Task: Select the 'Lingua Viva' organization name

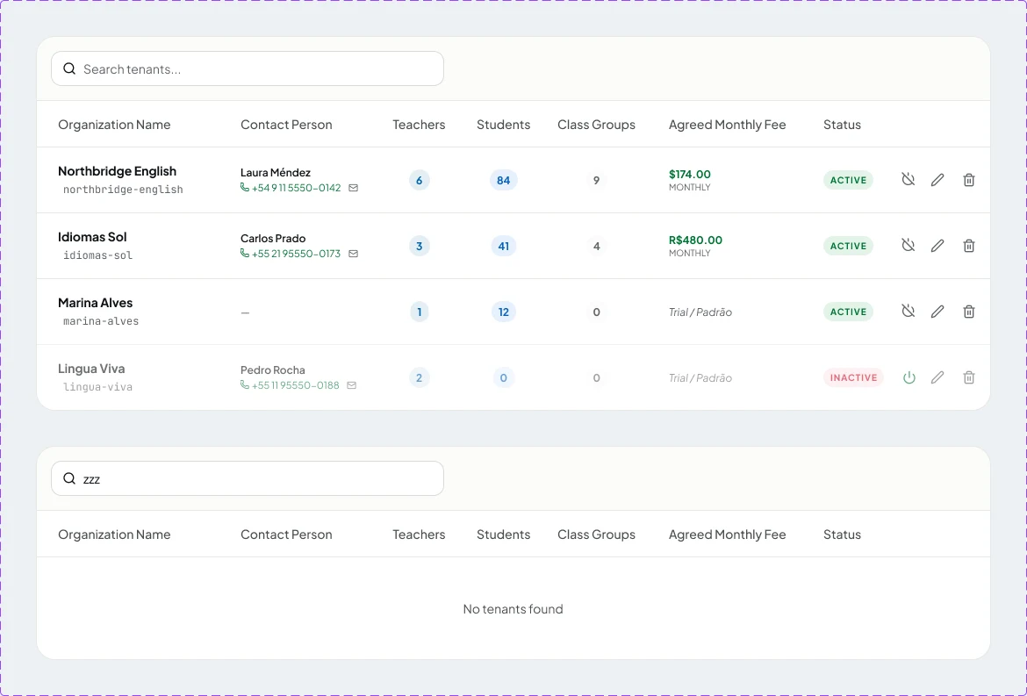Action: [91, 369]
